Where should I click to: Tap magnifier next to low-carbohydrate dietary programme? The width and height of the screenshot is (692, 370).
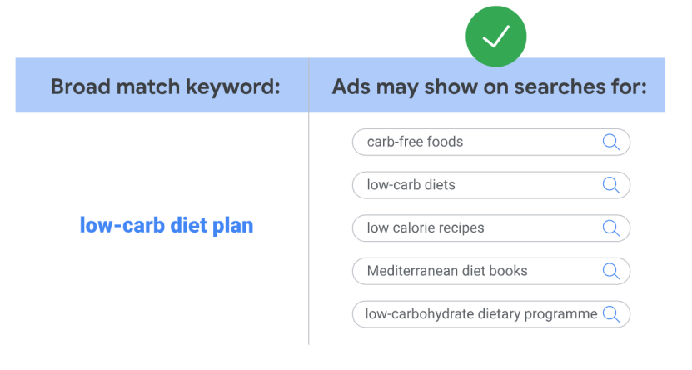pyautogui.click(x=610, y=314)
